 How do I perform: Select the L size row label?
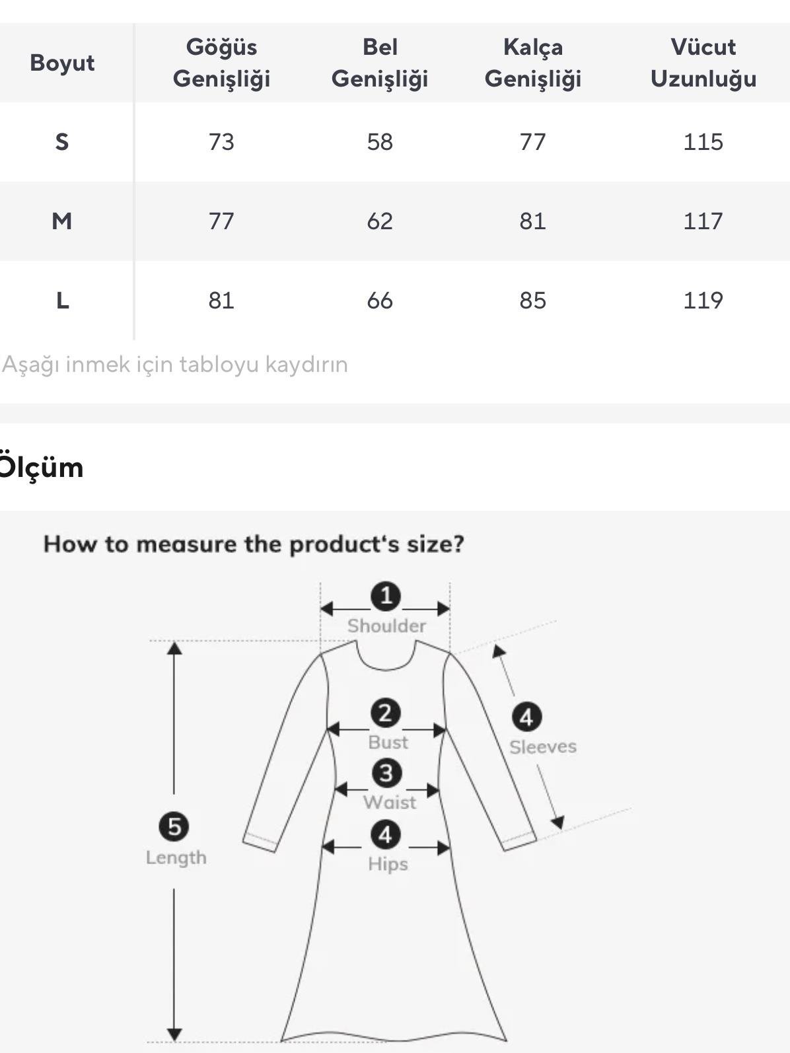[x=62, y=301]
